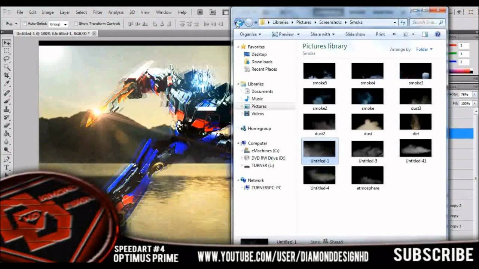This screenshot has width=479, height=269.
Task: Select the Brush tool
Action: 7,101
